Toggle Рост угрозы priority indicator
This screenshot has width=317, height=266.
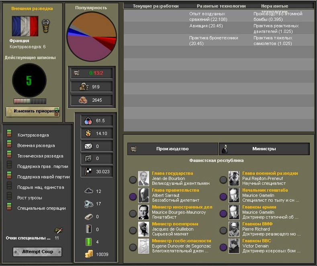[x=9, y=196]
